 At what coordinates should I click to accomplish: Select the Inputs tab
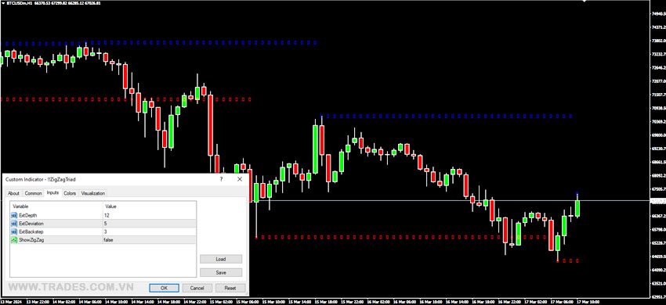coord(52,192)
